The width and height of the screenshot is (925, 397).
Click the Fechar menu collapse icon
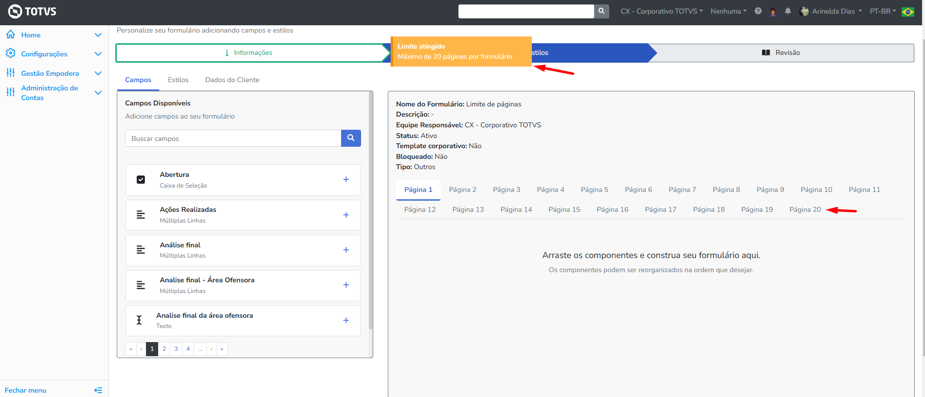(98, 390)
